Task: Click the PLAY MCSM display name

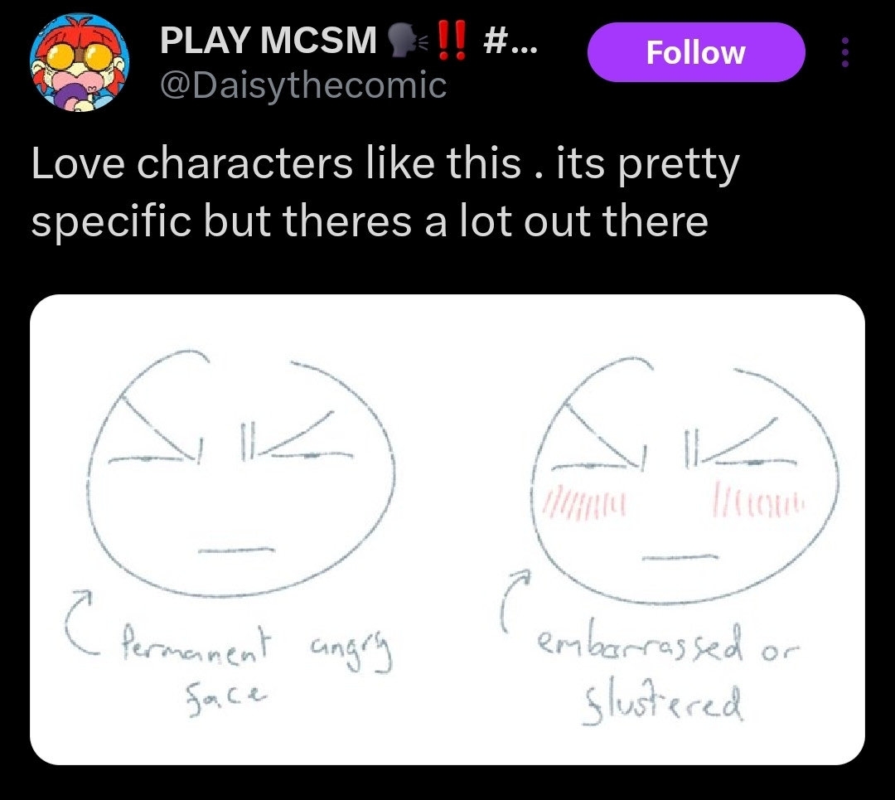Action: (268, 40)
